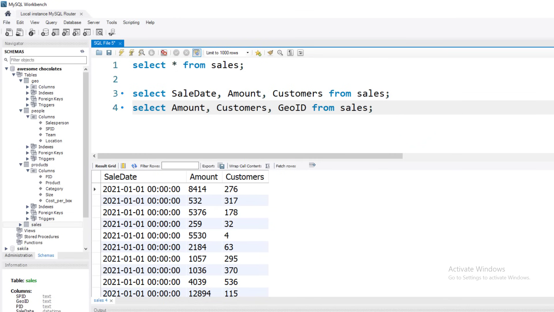Switch to the Administration tab

(x=18, y=255)
